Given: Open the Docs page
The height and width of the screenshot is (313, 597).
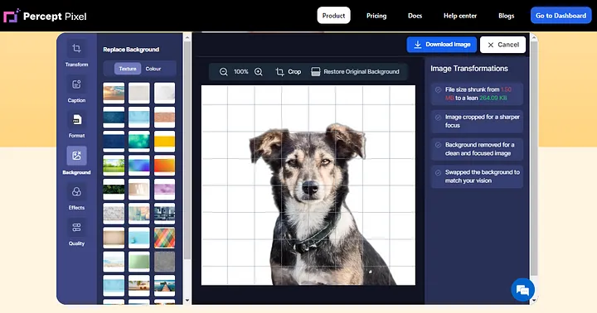Looking at the screenshot, I should (415, 16).
